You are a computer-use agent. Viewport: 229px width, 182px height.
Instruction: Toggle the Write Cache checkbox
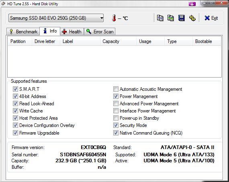click(15, 111)
